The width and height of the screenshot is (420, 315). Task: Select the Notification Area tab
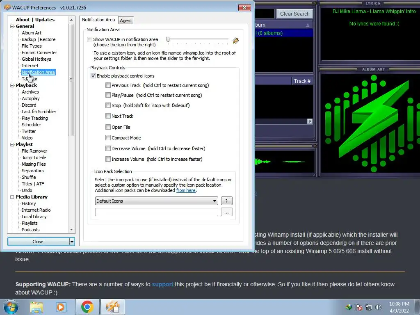(98, 20)
